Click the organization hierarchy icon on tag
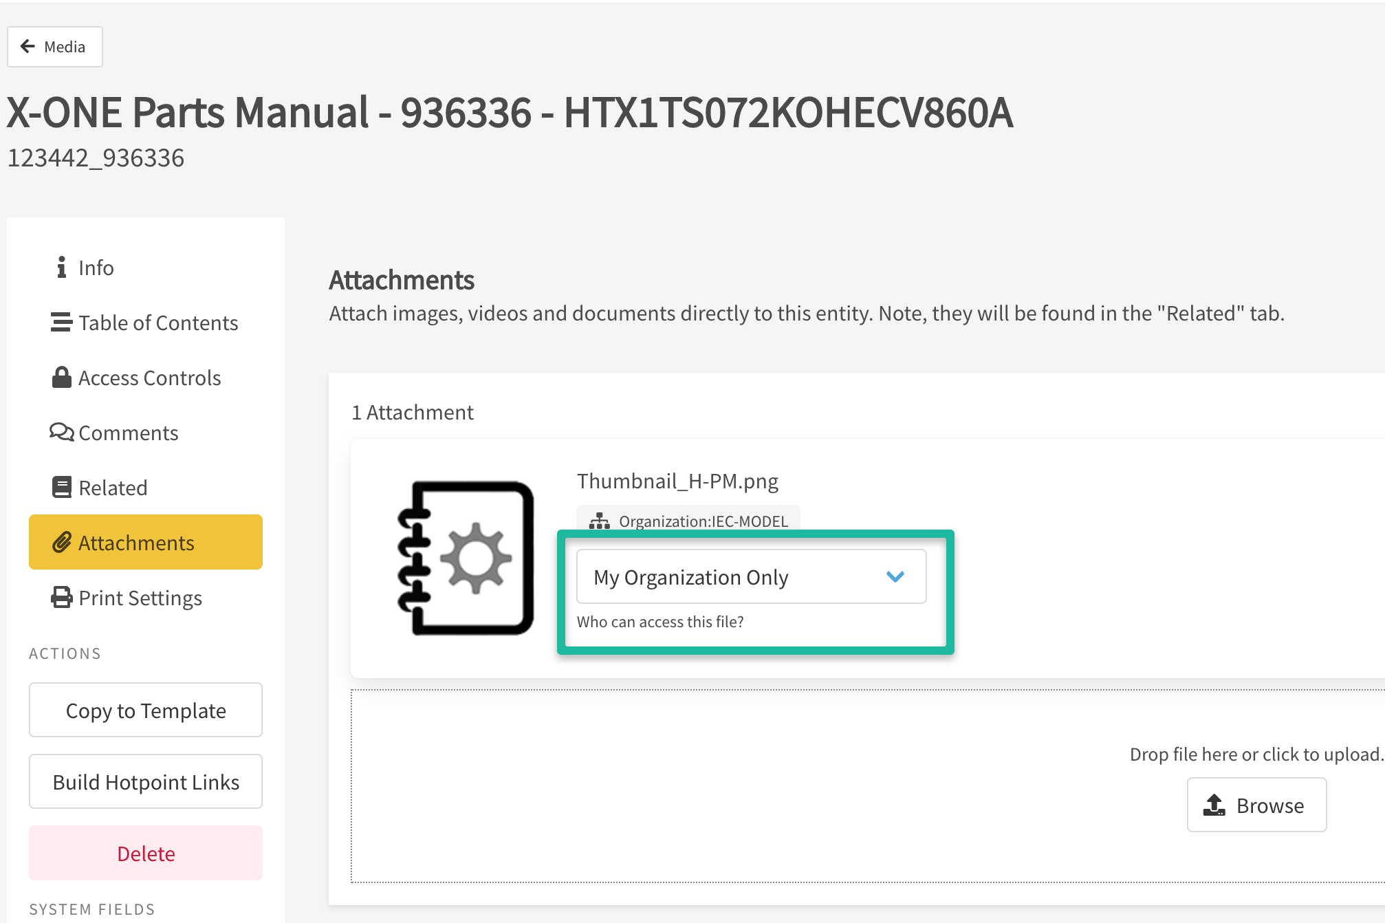Viewport: 1385px width, 923px height. (599, 521)
